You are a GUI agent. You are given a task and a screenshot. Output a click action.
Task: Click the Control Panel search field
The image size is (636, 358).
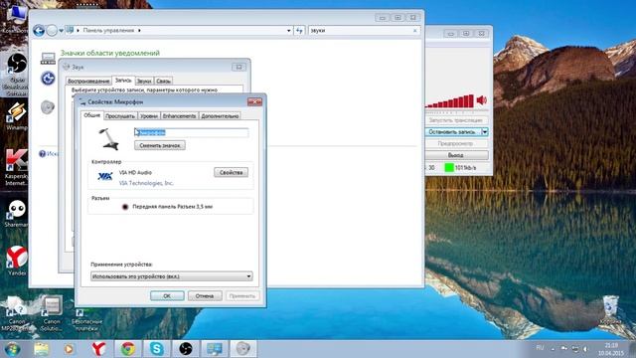click(360, 31)
